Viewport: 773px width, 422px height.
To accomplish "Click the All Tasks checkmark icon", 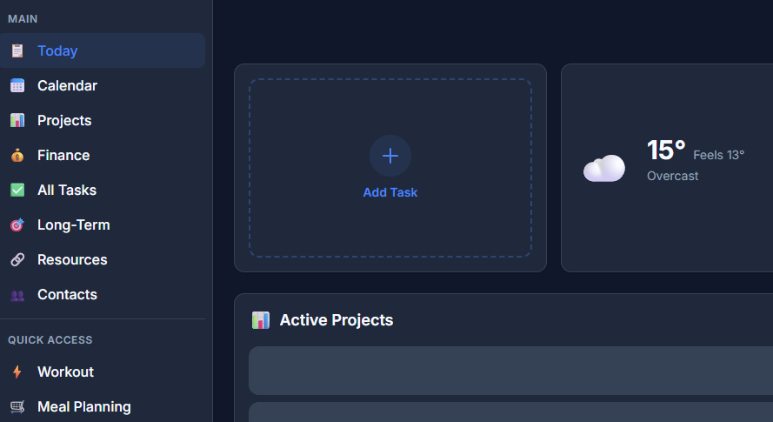I will pyautogui.click(x=17, y=190).
